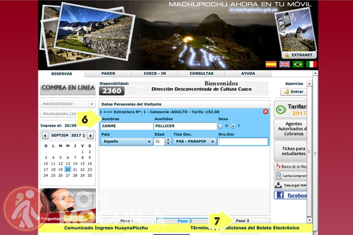Open the facebook link button
Screen dimensions: 353x235
[x=290, y=195]
